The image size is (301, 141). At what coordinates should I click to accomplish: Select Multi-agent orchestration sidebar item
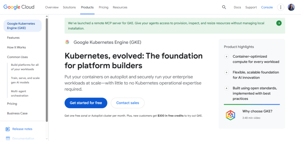[20, 93]
